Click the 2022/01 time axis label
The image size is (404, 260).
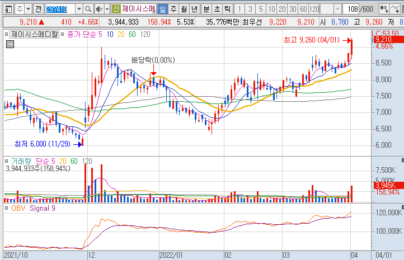[x=171, y=255]
